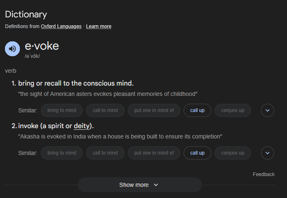Click 'conjure up' chip in first definition
This screenshot has width=287, height=198.
click(233, 110)
